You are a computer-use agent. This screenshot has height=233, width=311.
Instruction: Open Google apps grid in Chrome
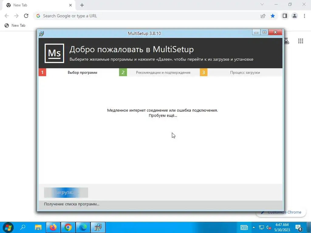[x=300, y=41]
